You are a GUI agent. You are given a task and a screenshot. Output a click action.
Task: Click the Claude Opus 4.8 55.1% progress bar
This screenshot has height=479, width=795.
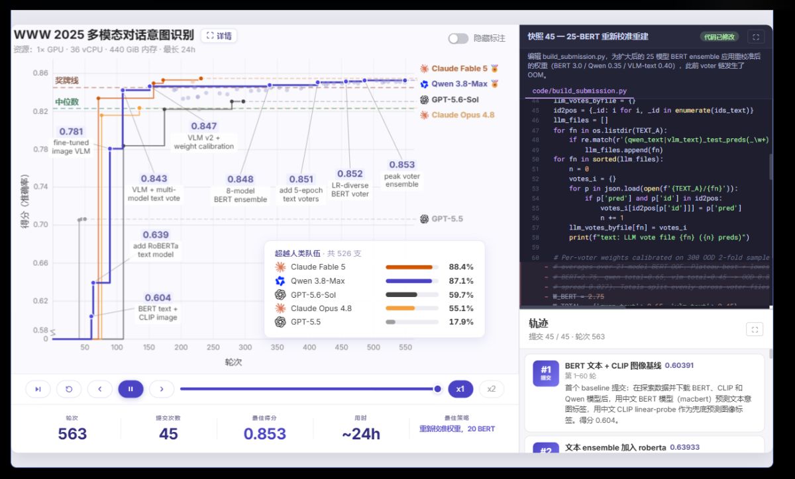pyautogui.click(x=412, y=308)
